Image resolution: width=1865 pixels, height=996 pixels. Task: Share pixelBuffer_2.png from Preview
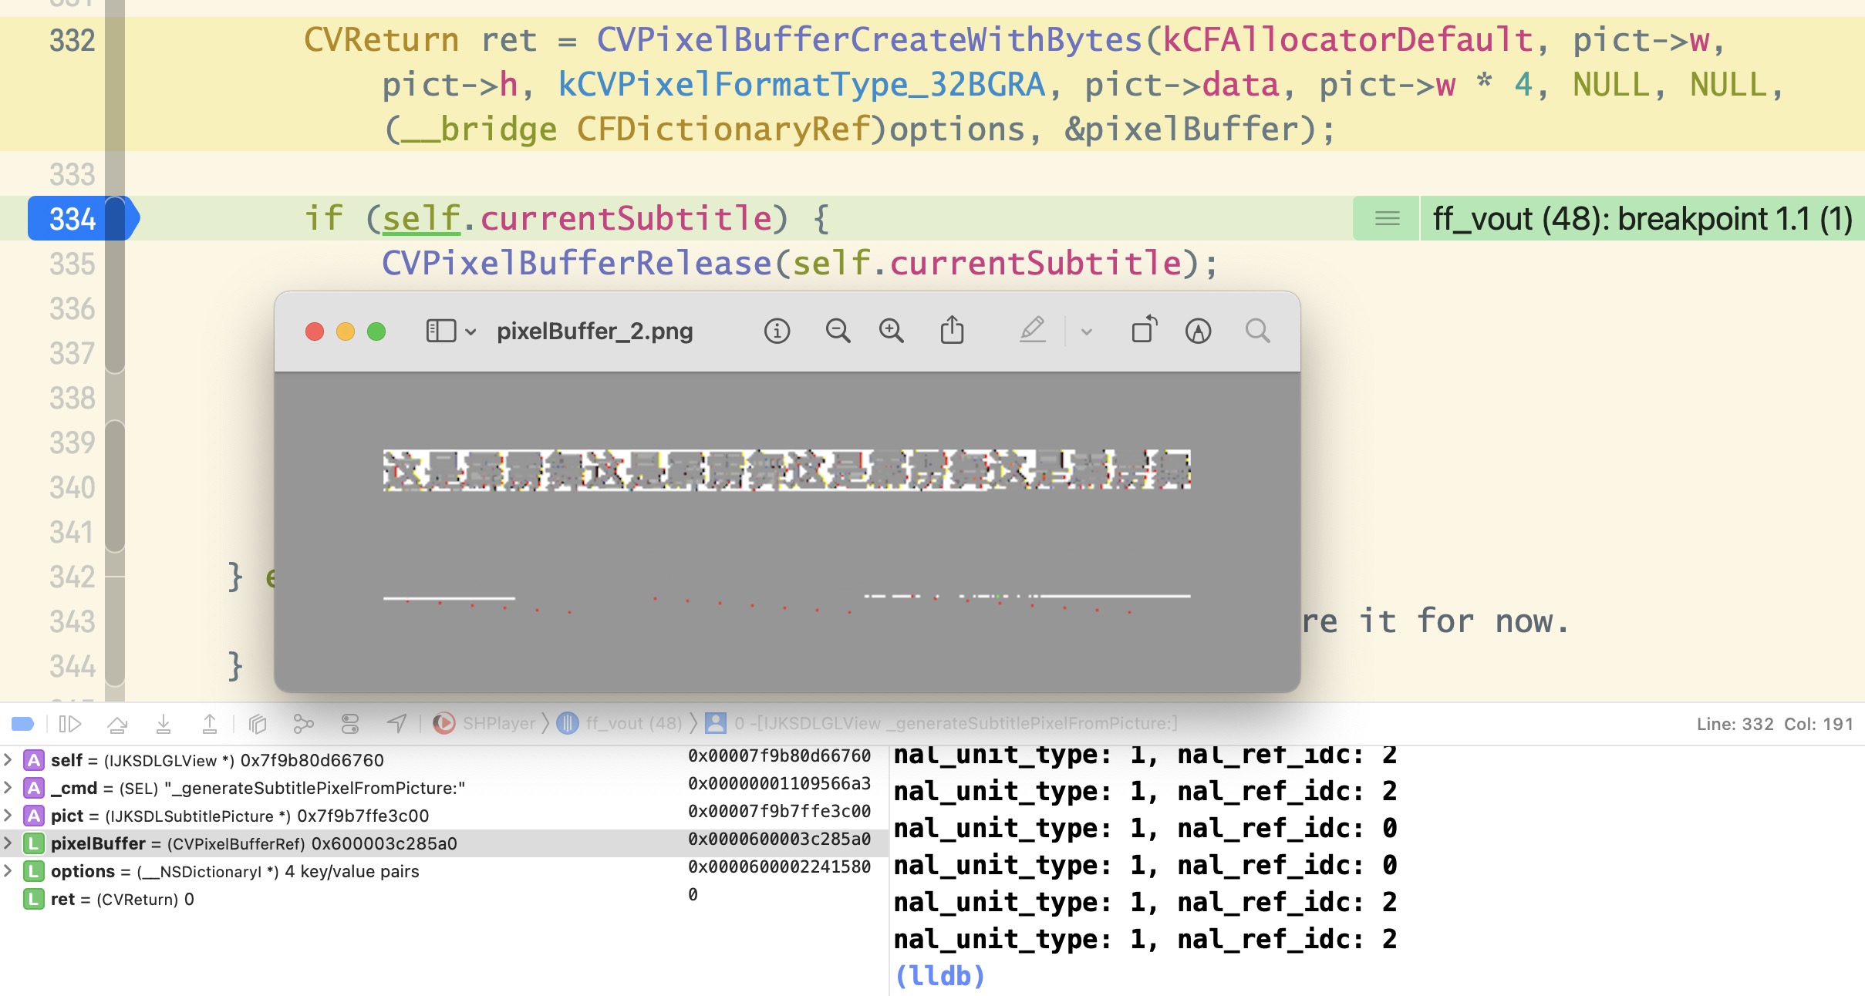(x=953, y=330)
